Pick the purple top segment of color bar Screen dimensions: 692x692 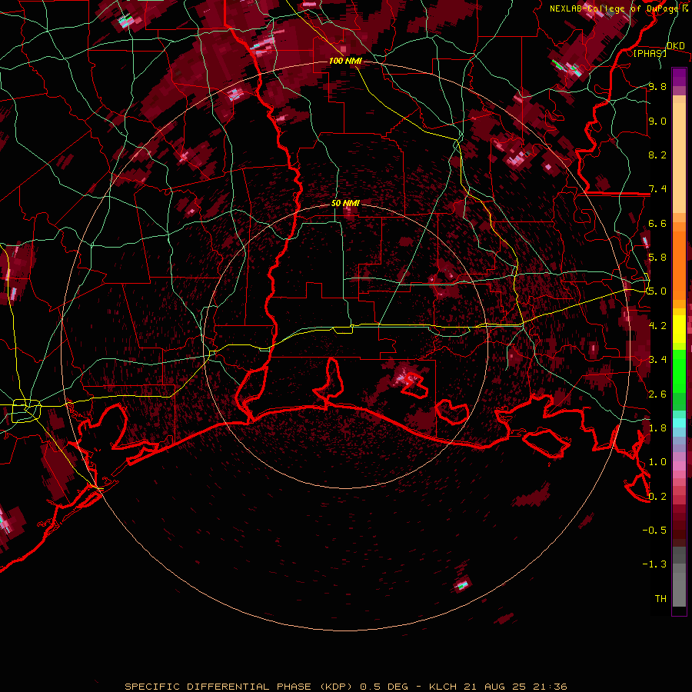(x=679, y=77)
